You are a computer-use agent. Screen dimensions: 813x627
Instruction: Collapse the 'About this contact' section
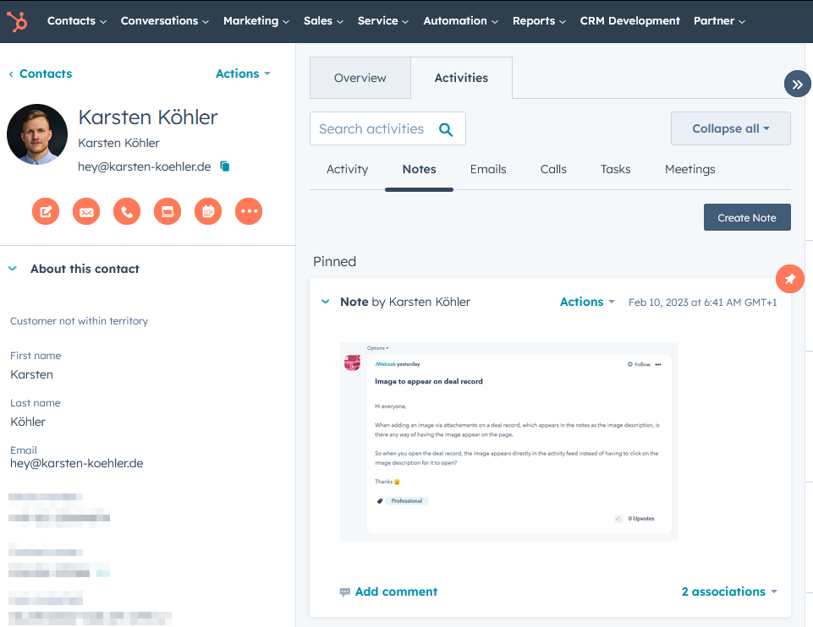click(x=13, y=269)
